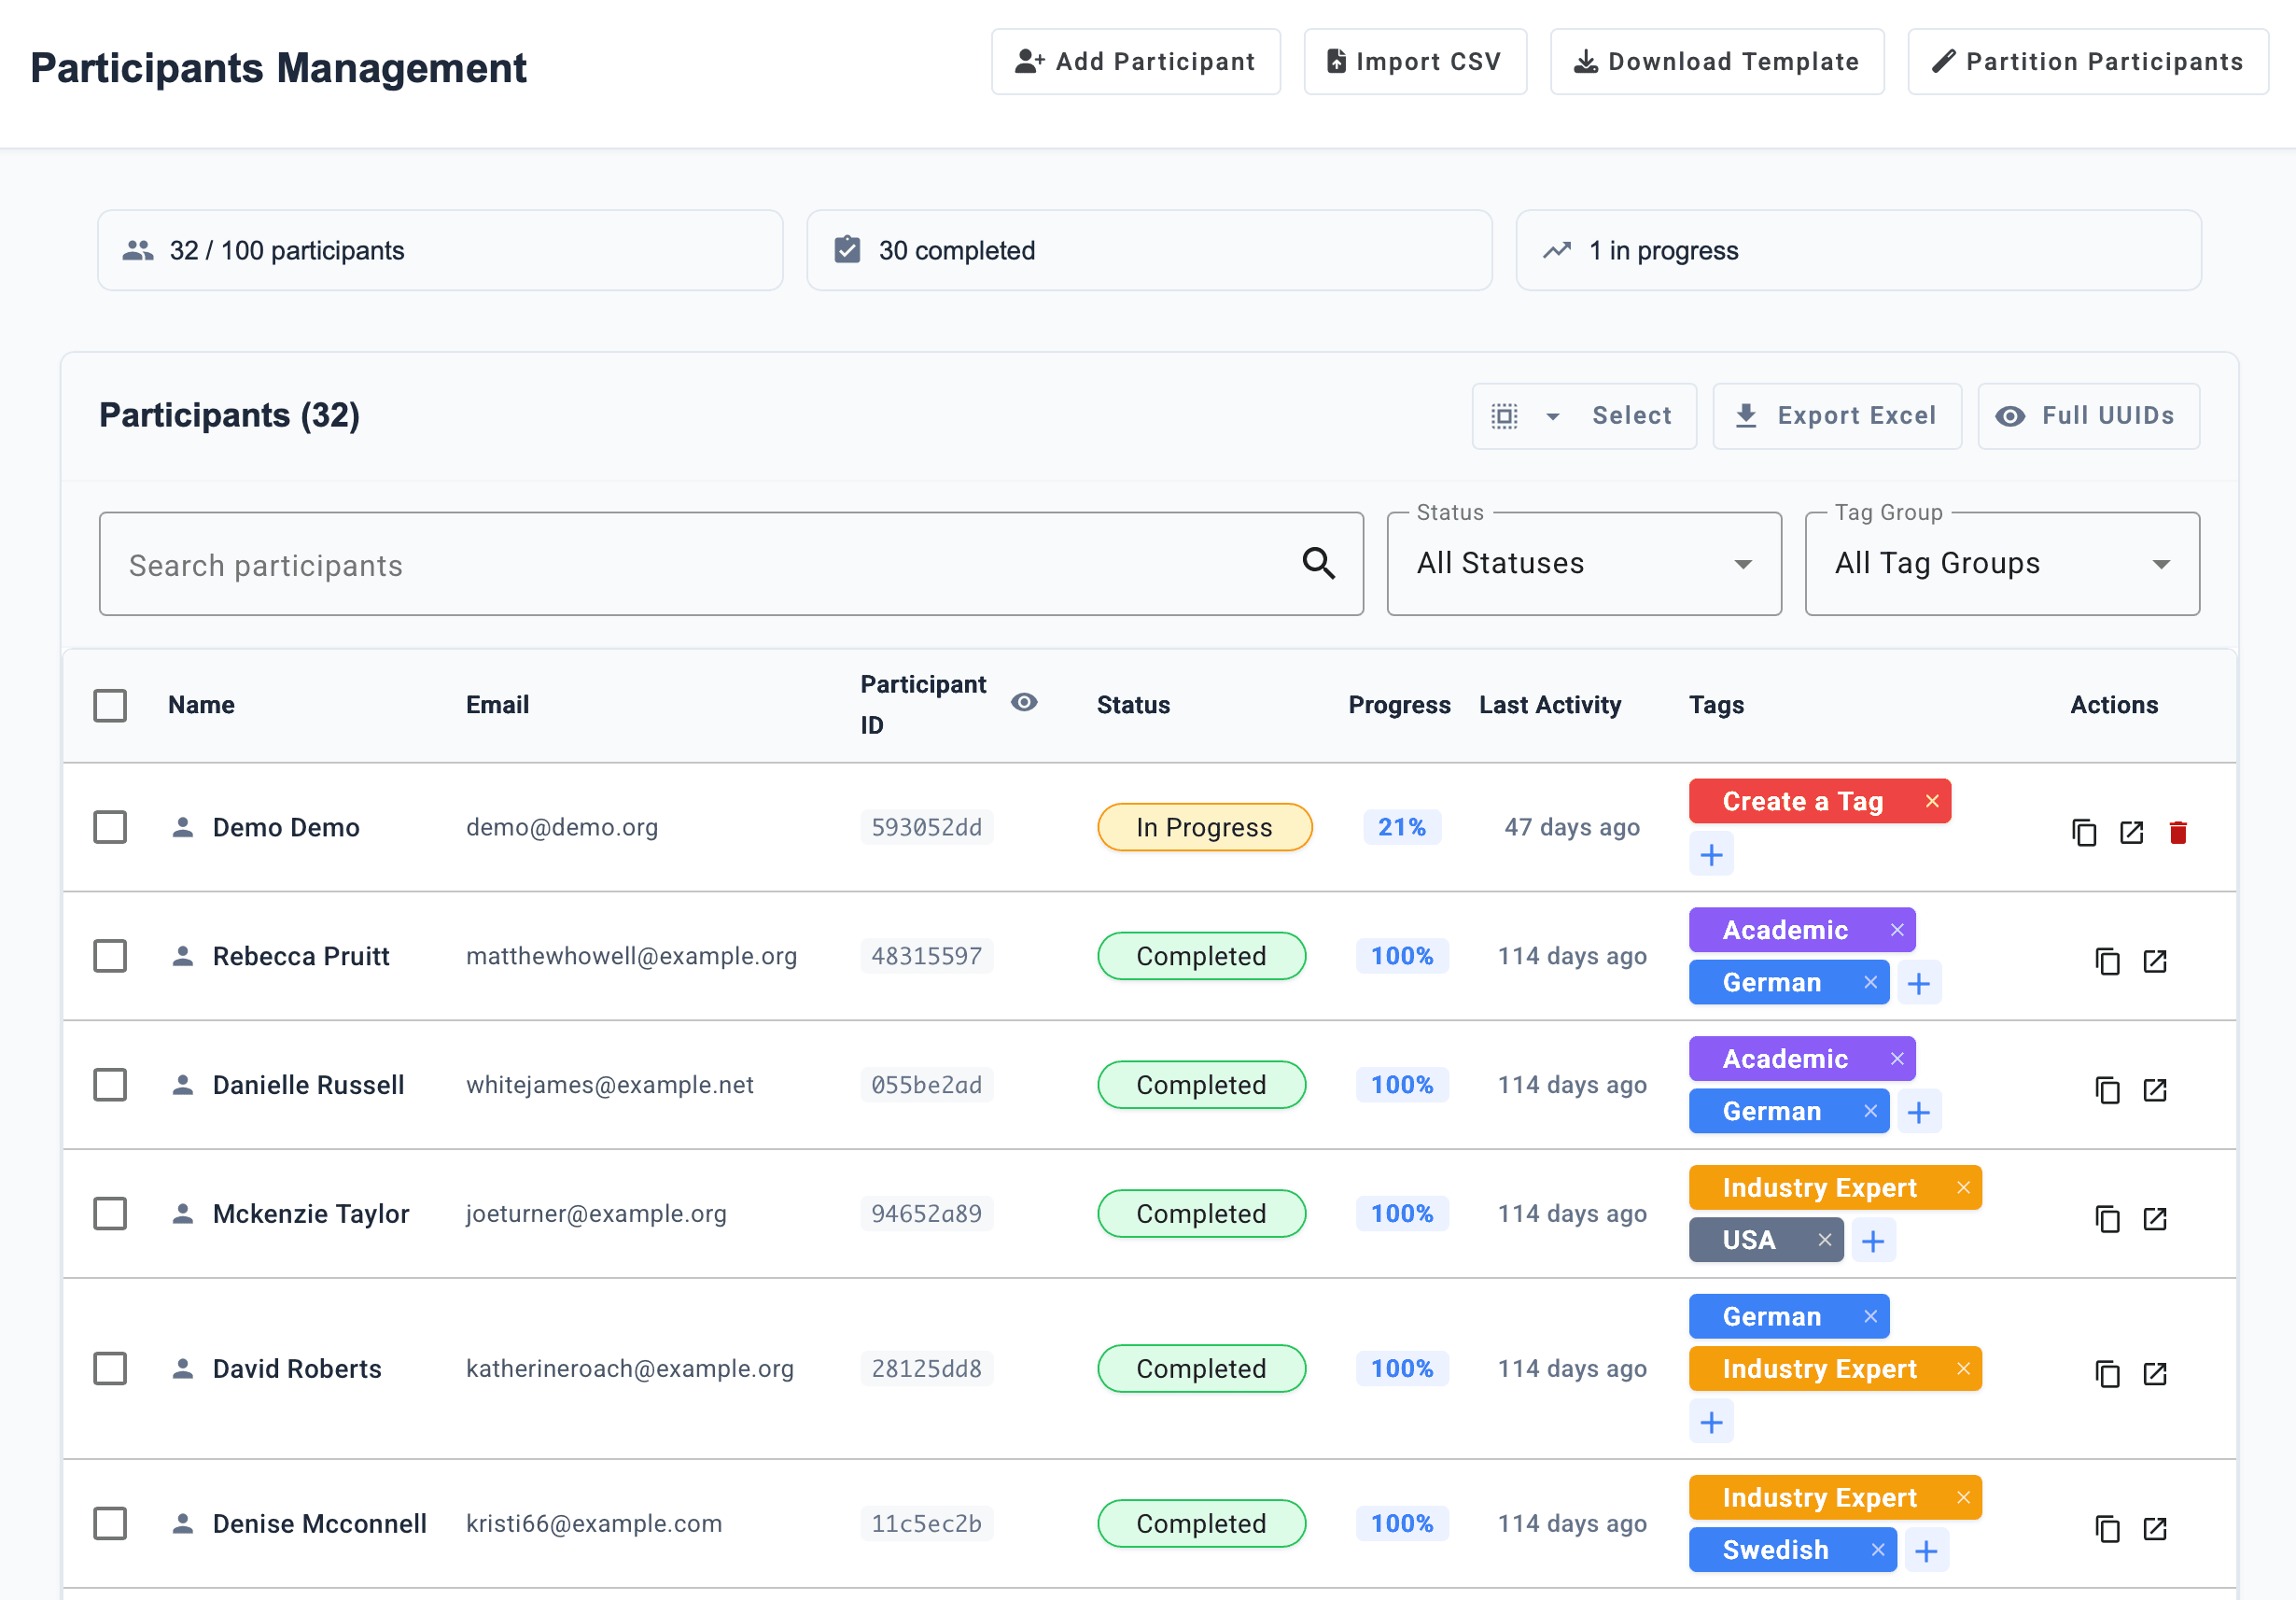Viewport: 2296px width, 1600px height.
Task: Click Download Template button
Action: [1717, 62]
